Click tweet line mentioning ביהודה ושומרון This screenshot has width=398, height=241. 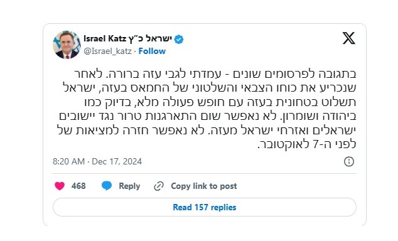pos(208,116)
